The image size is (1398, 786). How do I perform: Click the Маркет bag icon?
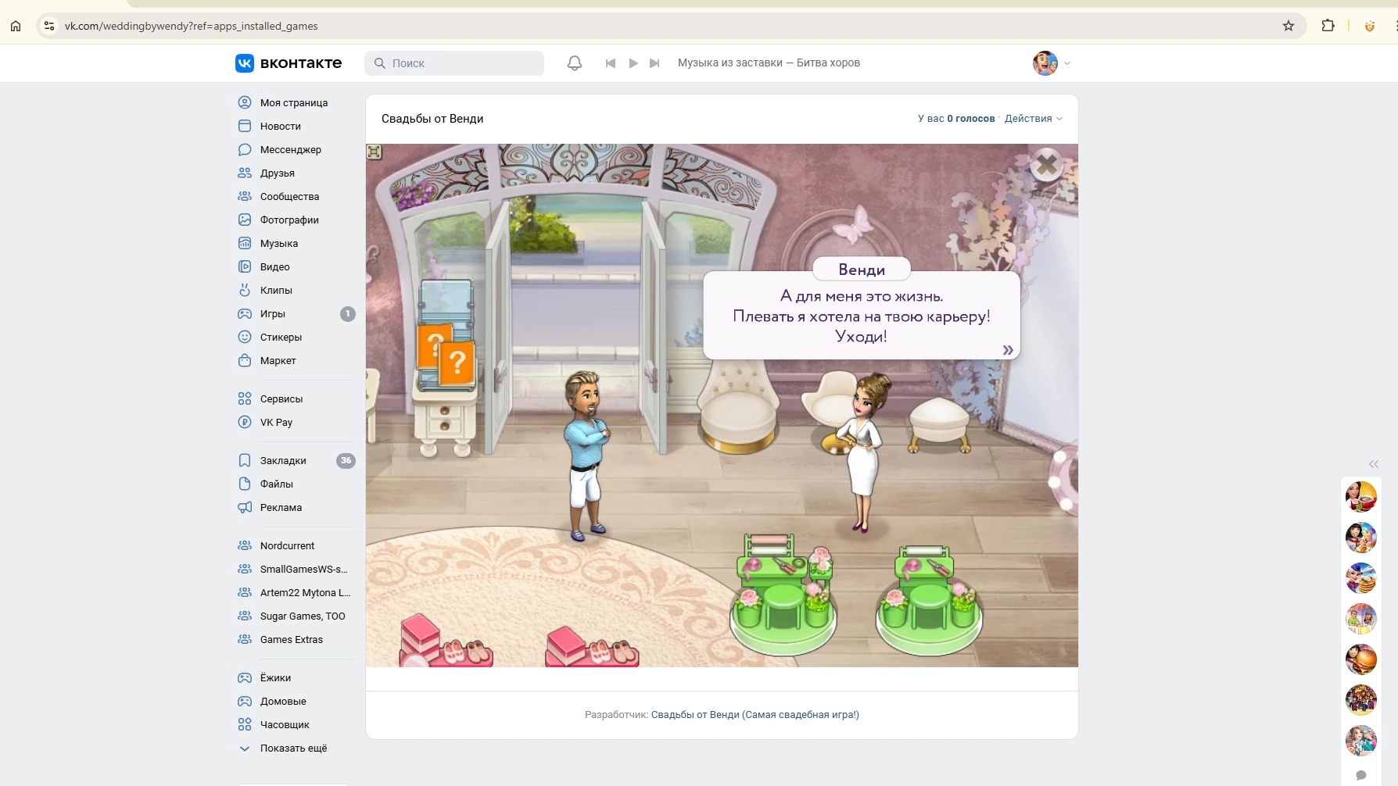[245, 360]
